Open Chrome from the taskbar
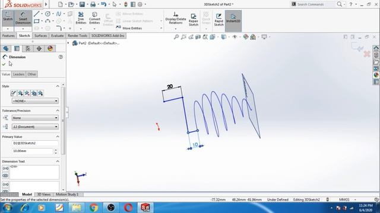Viewport: 380px width, 213px height. tap(94, 208)
